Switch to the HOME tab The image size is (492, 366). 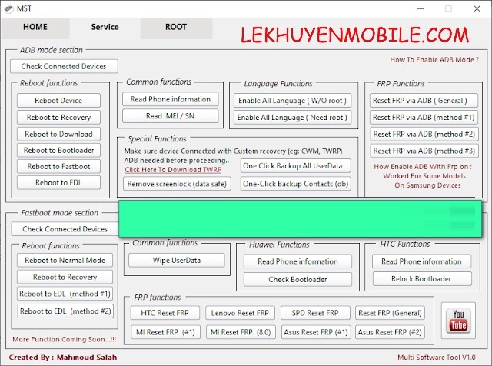[x=35, y=27]
